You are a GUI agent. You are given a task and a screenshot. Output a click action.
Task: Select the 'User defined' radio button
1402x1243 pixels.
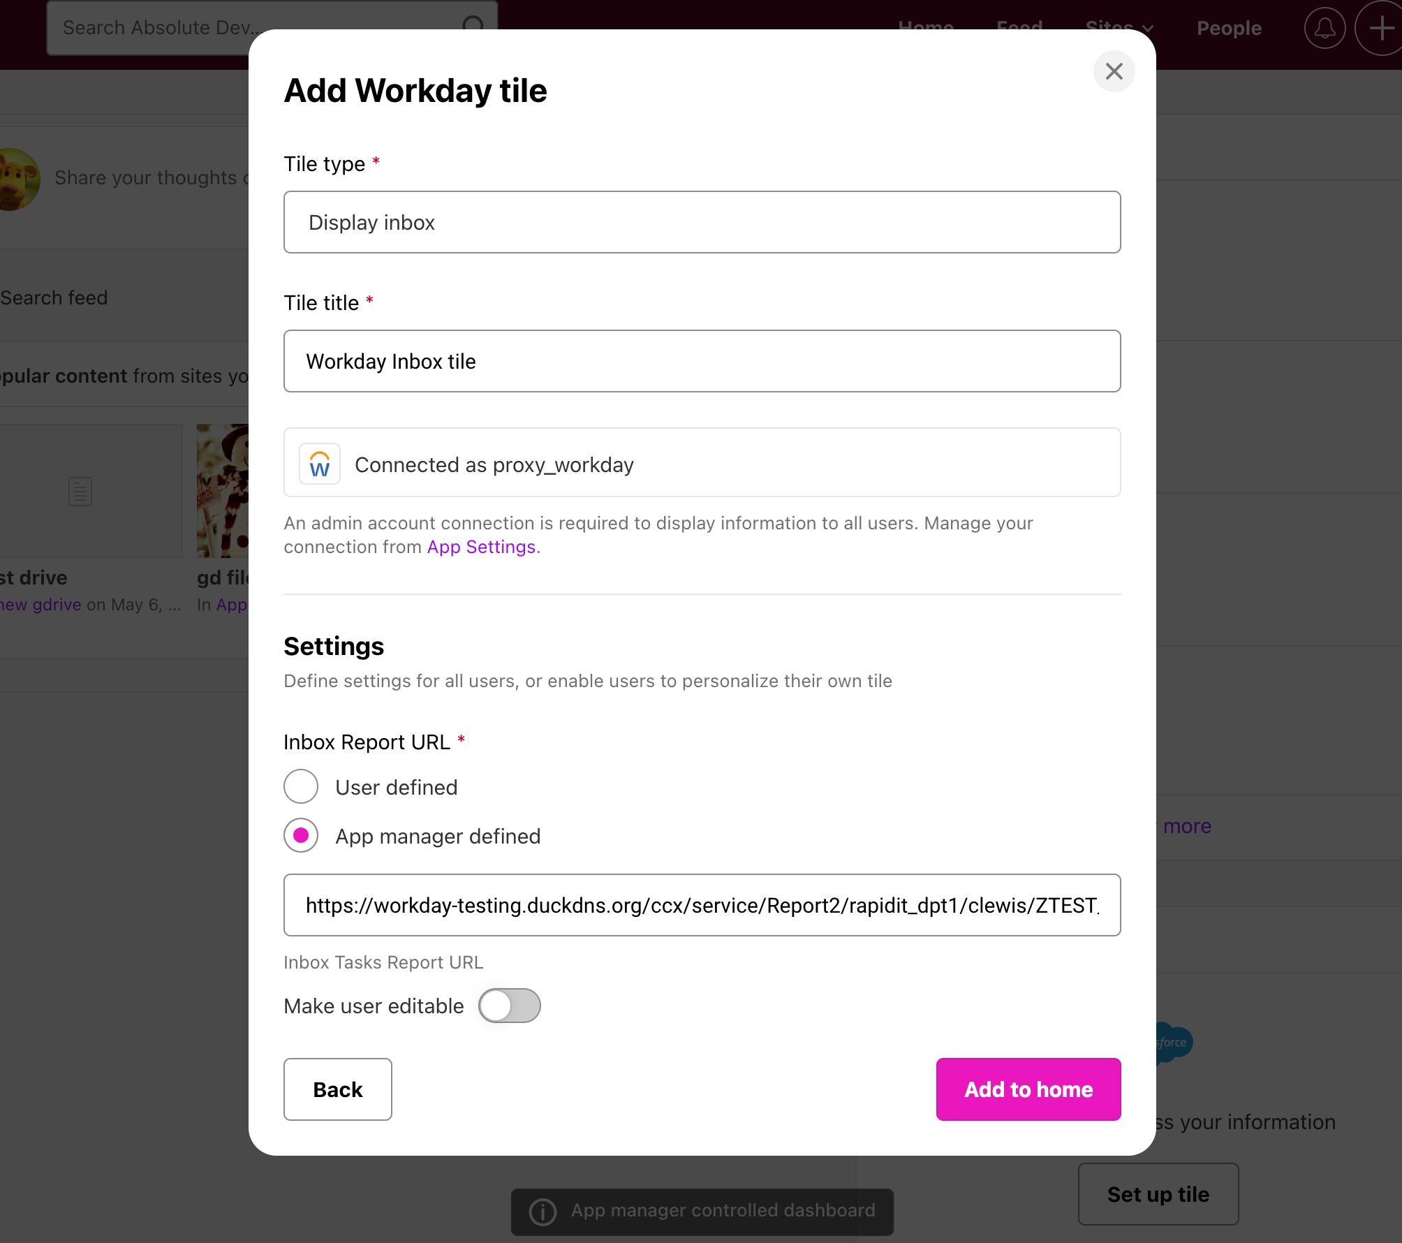pyautogui.click(x=302, y=786)
